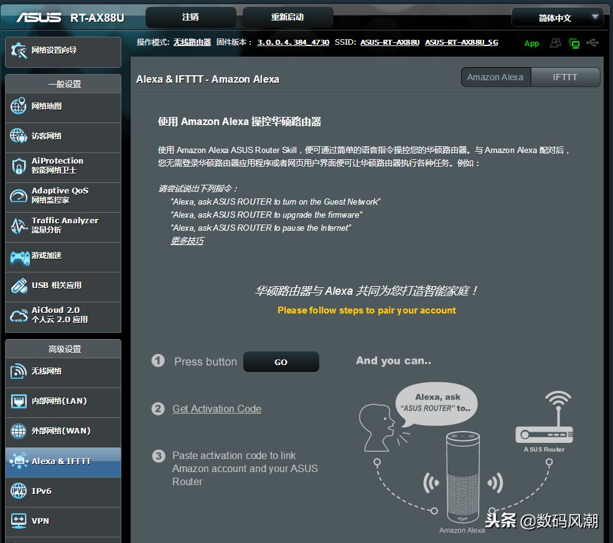The height and width of the screenshot is (543, 613).
Task: Select the game acceleration gamepad icon
Action: 19,257
